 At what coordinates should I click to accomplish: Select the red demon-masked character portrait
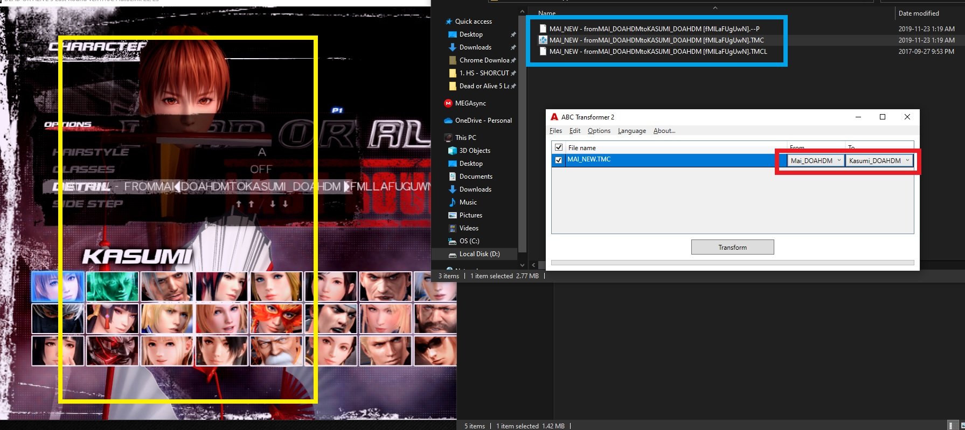112,351
